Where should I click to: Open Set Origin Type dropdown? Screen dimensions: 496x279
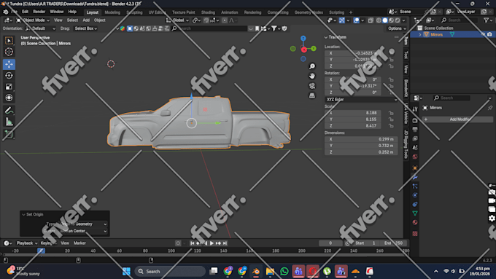83,224
